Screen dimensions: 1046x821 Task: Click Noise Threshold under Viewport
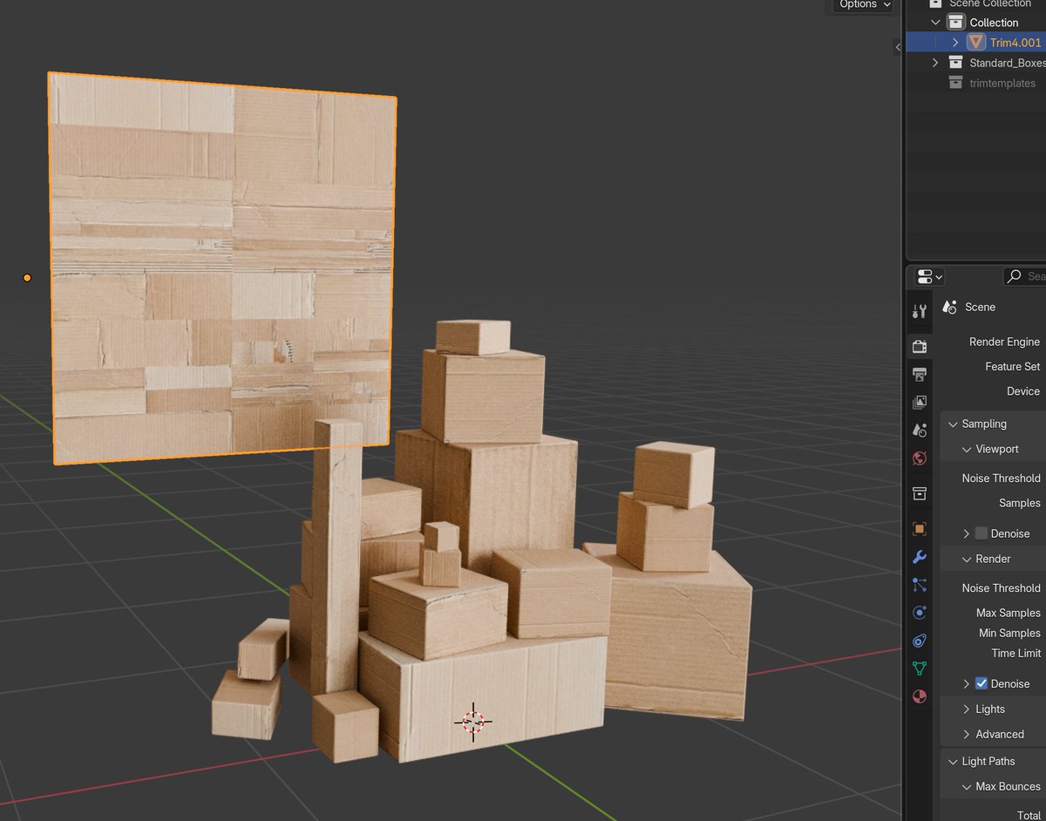(1001, 478)
